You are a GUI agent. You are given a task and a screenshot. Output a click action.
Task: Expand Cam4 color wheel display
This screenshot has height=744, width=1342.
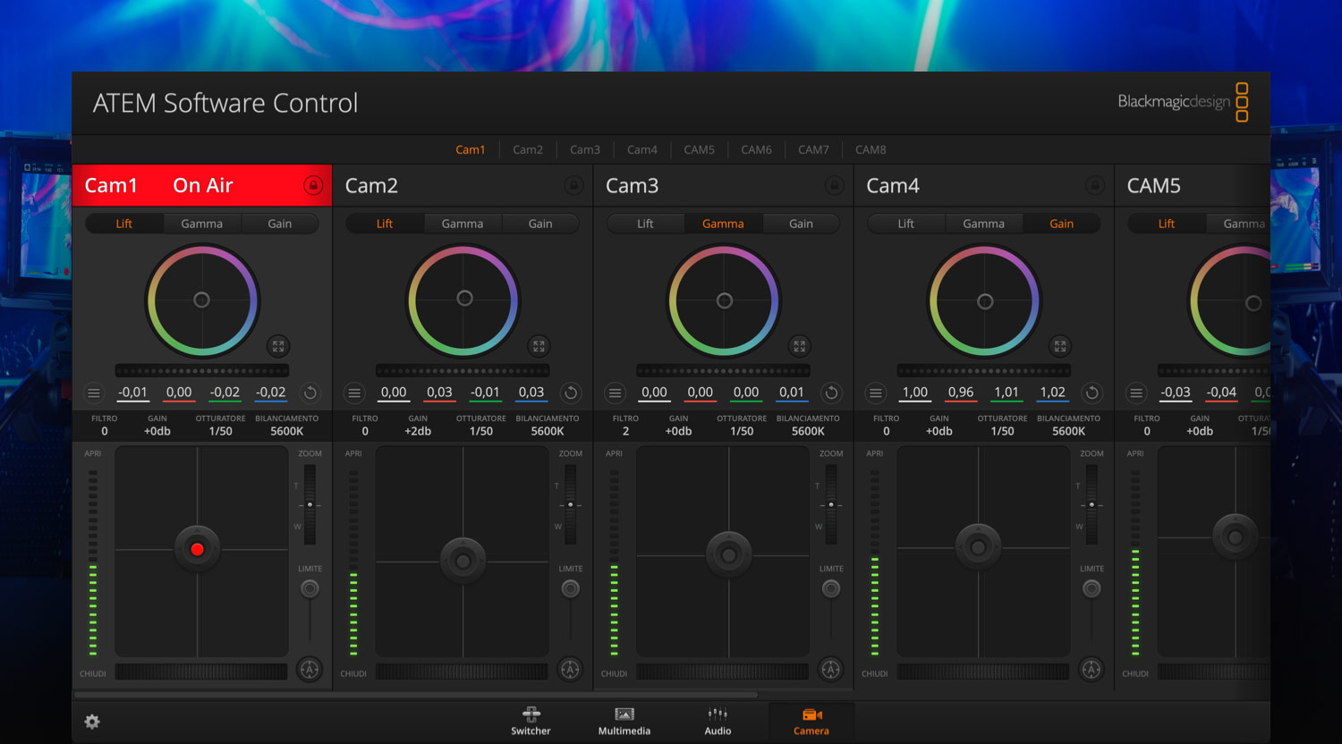pos(1060,346)
